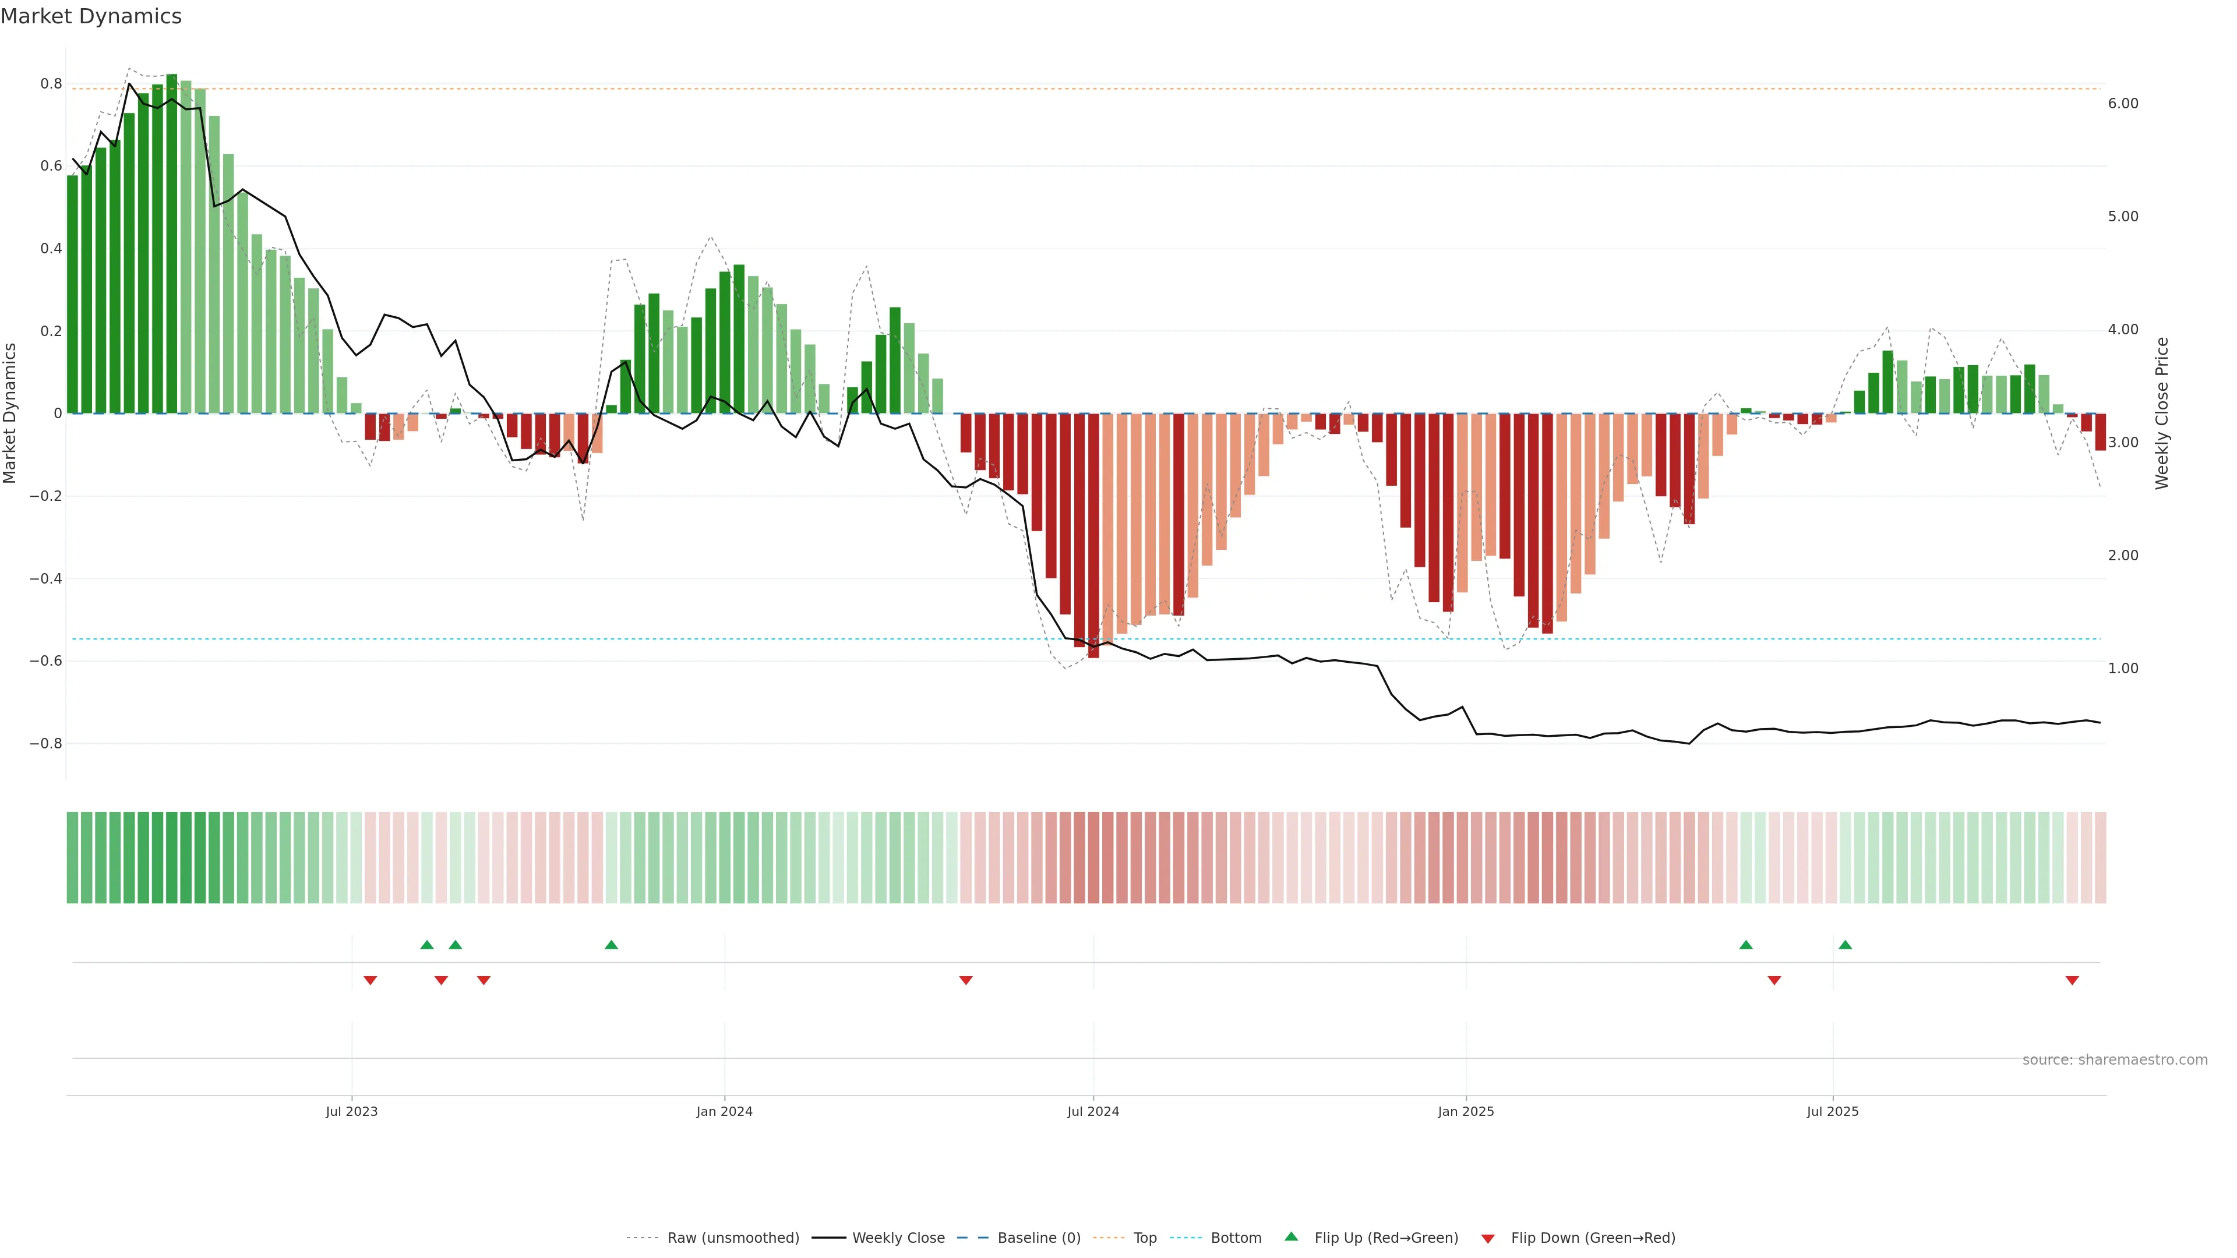The image size is (2237, 1258).
Task: Click the Jan 2025 x-axis label
Action: pyautogui.click(x=1466, y=1111)
